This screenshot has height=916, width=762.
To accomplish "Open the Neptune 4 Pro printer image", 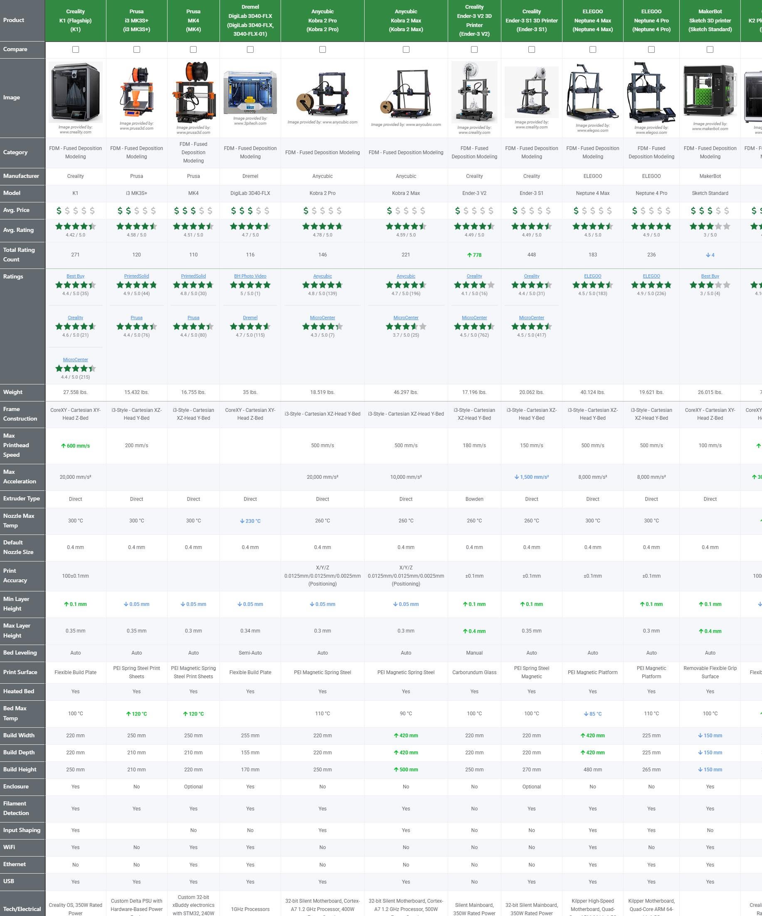I will coord(651,92).
